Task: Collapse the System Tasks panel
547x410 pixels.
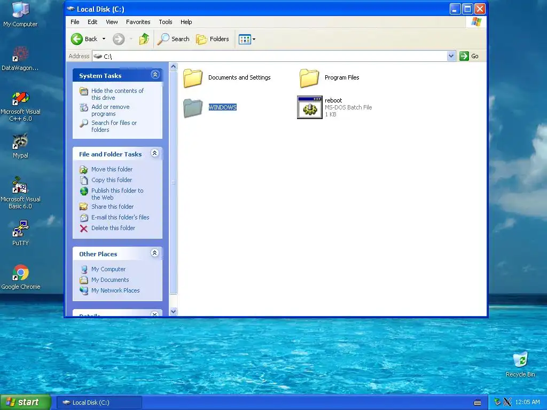Action: point(155,74)
